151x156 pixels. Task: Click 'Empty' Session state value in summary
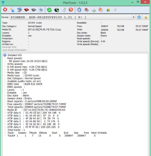(x=104, y=36)
